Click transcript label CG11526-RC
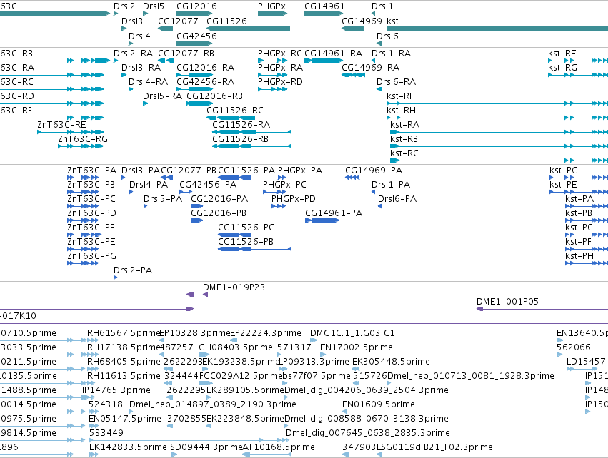 (235, 111)
